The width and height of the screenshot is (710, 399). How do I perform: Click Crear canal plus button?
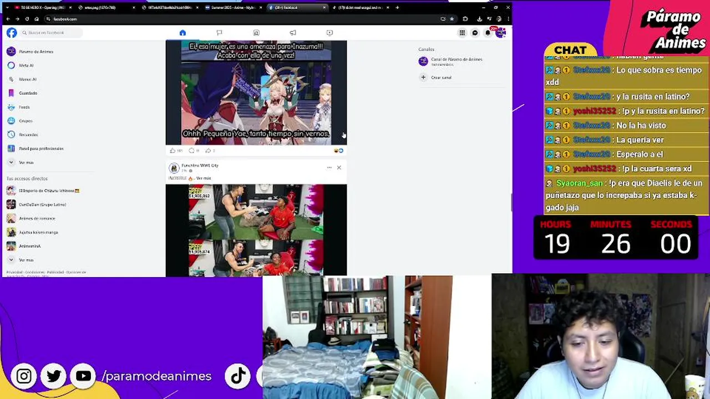coord(423,78)
